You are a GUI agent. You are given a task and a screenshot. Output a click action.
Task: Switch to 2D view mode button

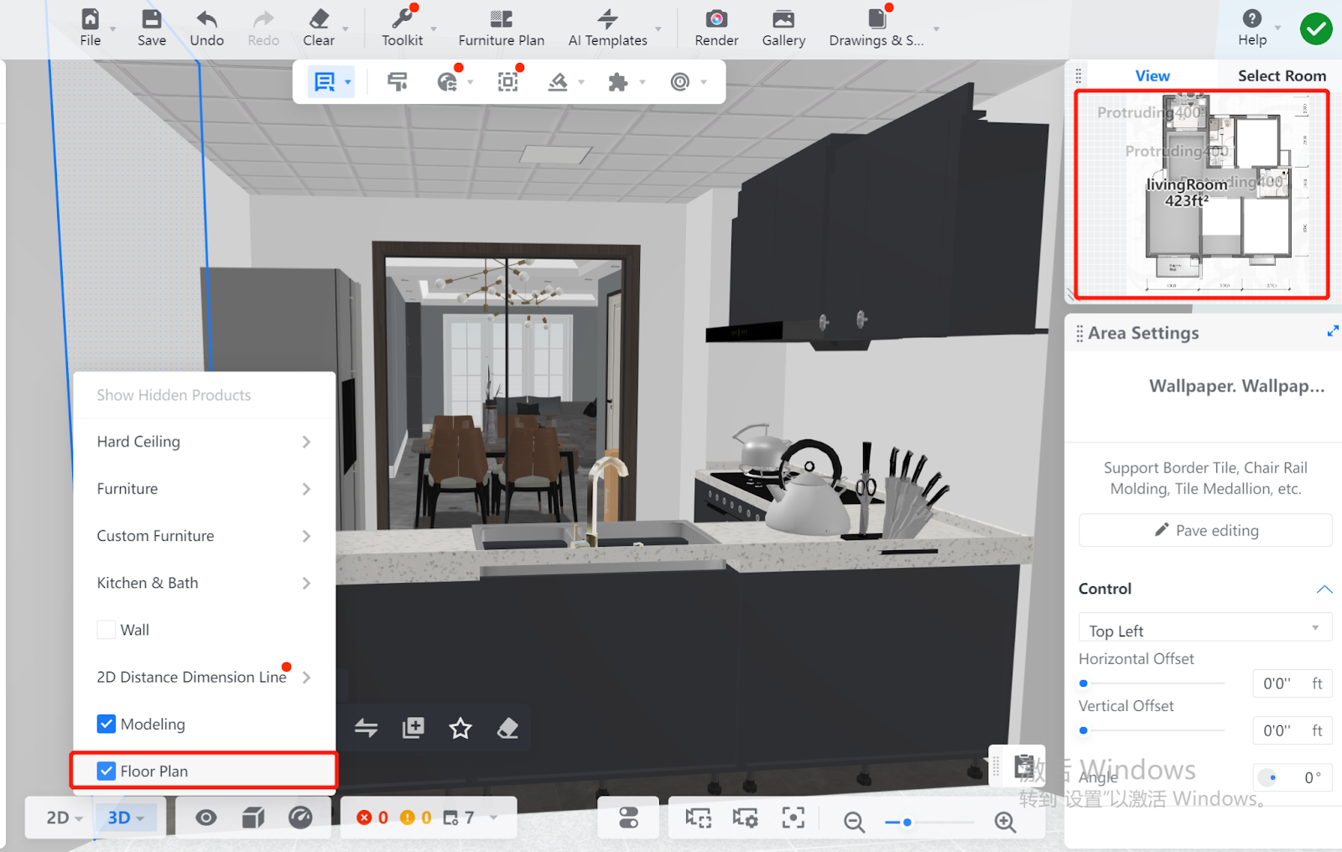tap(64, 817)
